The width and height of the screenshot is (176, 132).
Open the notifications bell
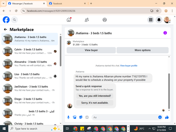point(159,20)
